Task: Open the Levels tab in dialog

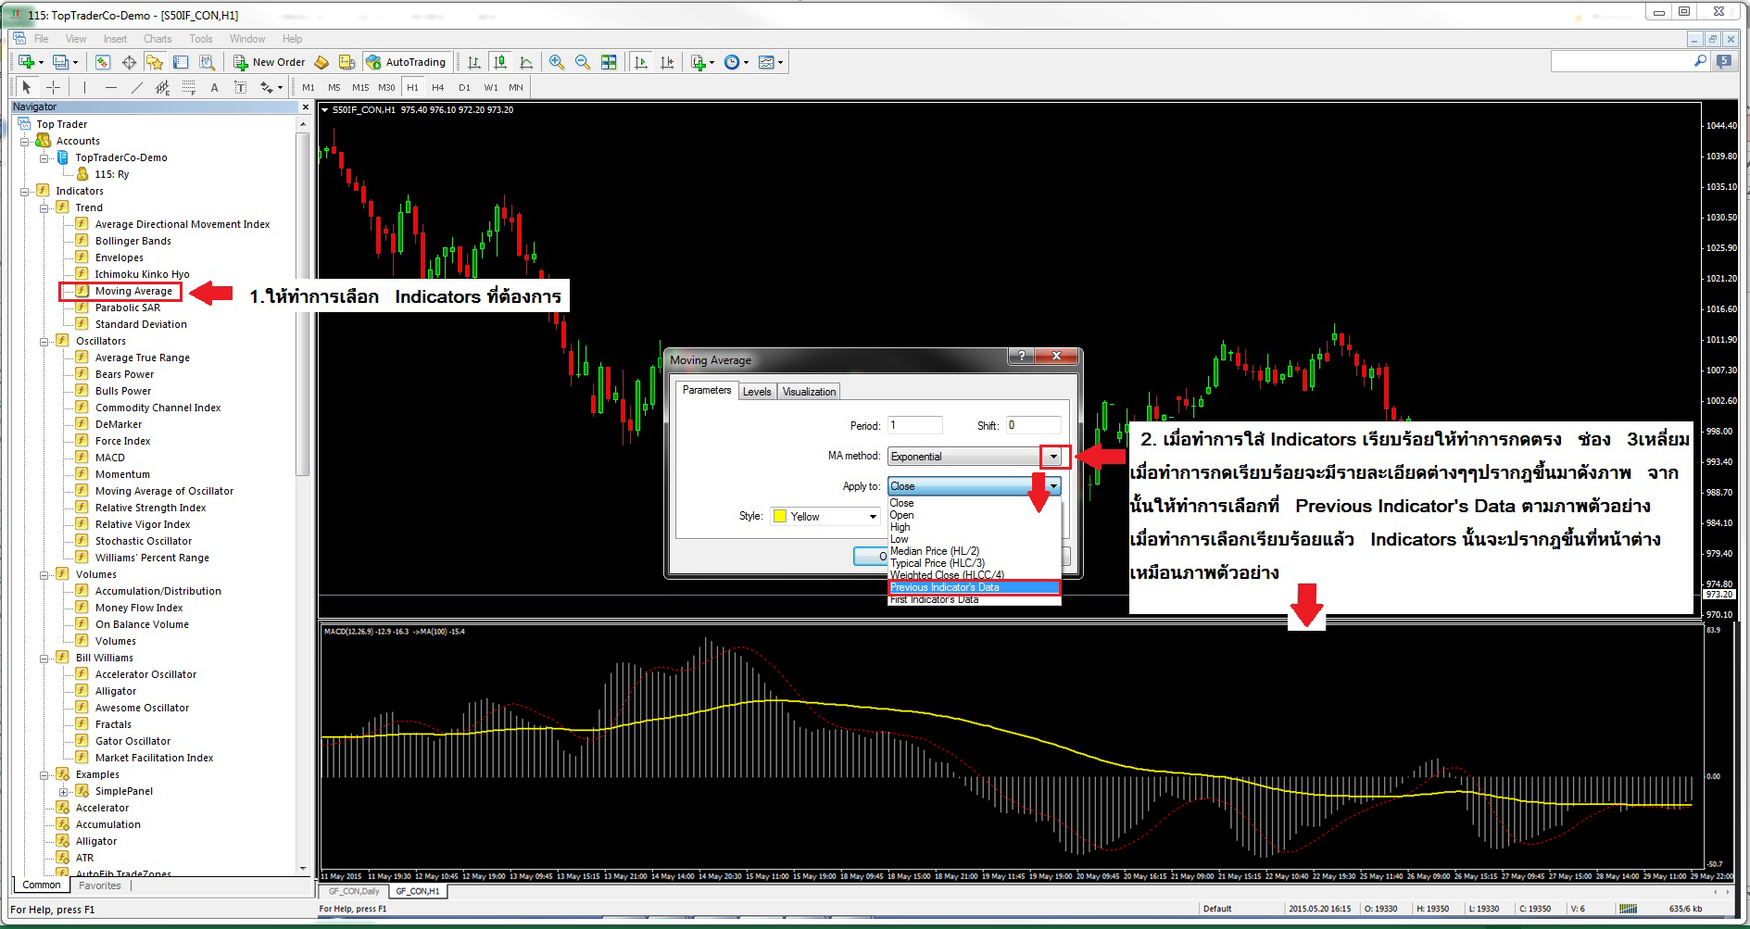Action: tap(757, 392)
